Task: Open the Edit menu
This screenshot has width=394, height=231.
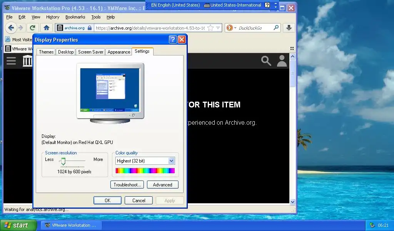Action: pos(22,17)
